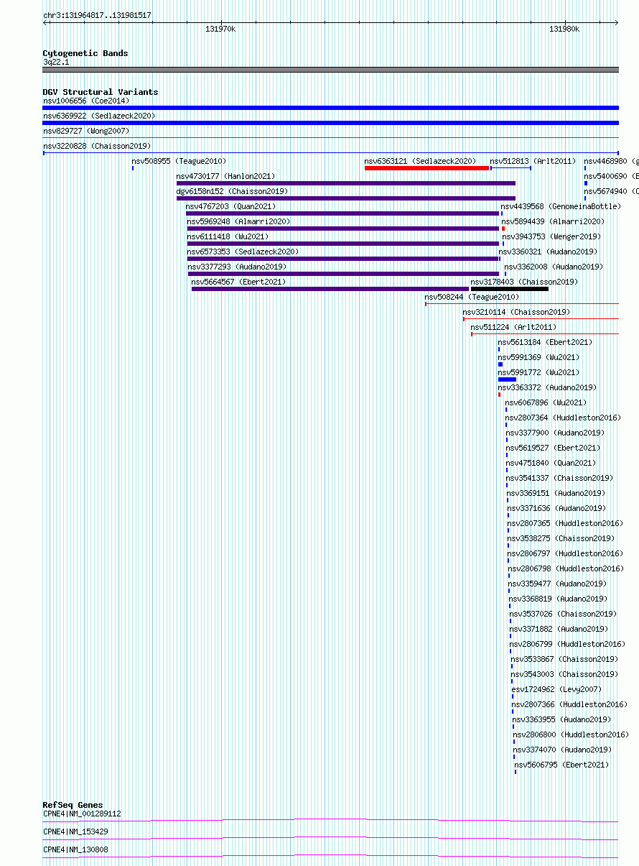639x866 pixels.
Task: Open the DGV Structural Variants track title
Action: click(101, 92)
